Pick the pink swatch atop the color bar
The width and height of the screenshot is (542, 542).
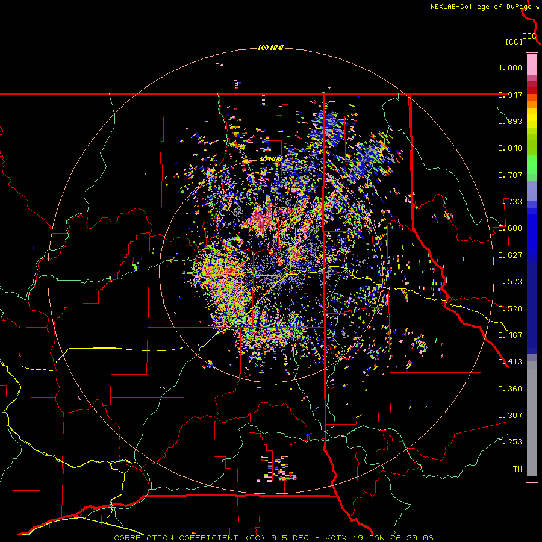point(532,64)
